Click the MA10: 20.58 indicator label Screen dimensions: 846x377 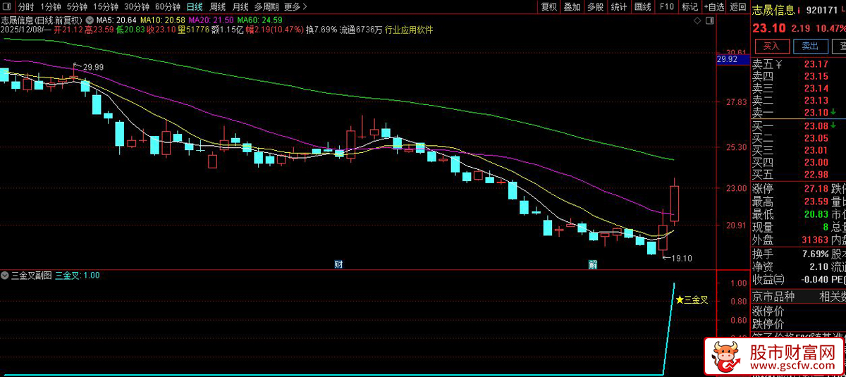(x=163, y=20)
